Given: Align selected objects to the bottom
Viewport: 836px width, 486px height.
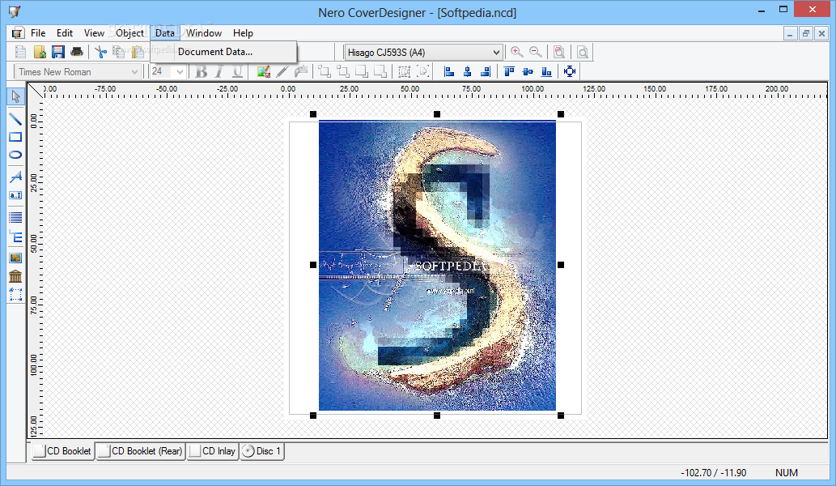Looking at the screenshot, I should tap(546, 71).
